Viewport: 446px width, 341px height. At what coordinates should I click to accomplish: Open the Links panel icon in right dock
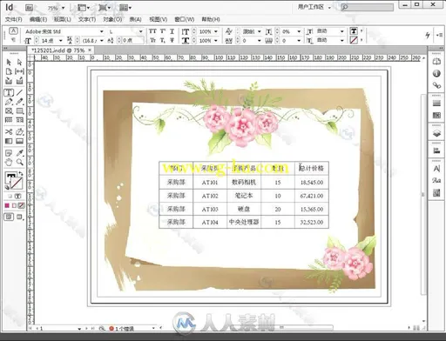coord(436,85)
